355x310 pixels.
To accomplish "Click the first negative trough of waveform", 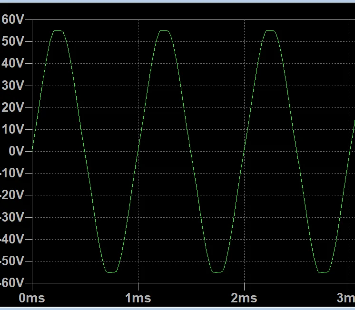I will tap(111, 272).
